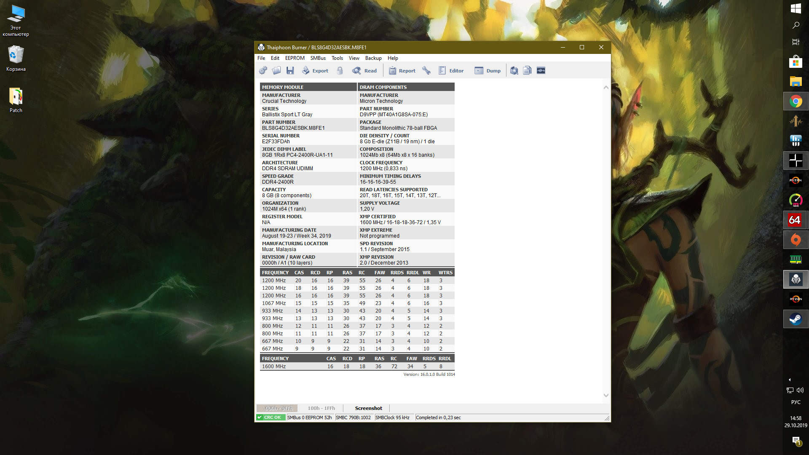Click the Read toolbar button
The height and width of the screenshot is (455, 809).
coord(364,71)
